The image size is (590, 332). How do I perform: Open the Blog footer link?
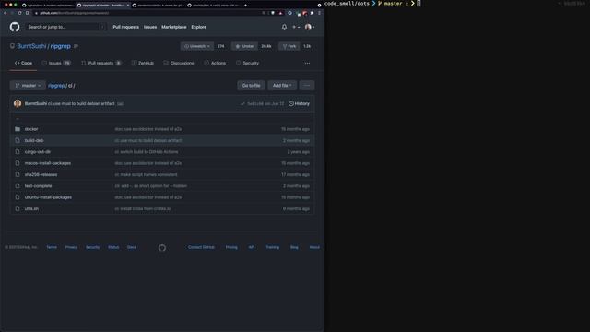coord(294,247)
